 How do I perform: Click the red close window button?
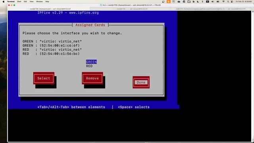click(9, 5)
